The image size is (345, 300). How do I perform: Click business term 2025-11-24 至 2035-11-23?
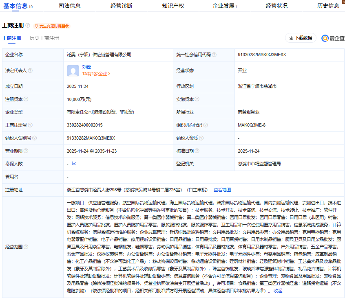coord(92,151)
